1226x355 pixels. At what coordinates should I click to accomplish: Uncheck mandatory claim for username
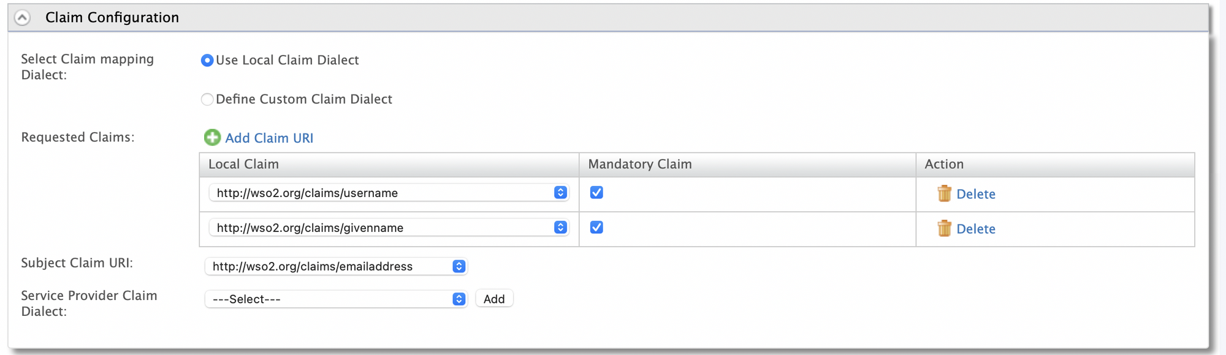tap(596, 193)
